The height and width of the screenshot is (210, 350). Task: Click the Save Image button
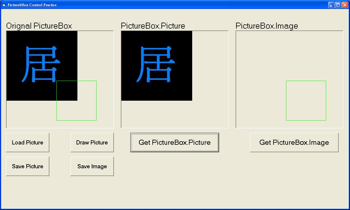(x=92, y=166)
